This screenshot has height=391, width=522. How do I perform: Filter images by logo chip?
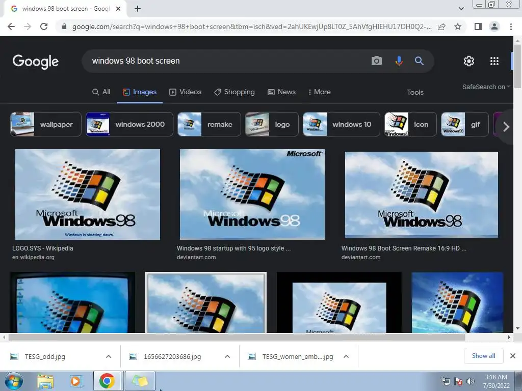point(272,124)
